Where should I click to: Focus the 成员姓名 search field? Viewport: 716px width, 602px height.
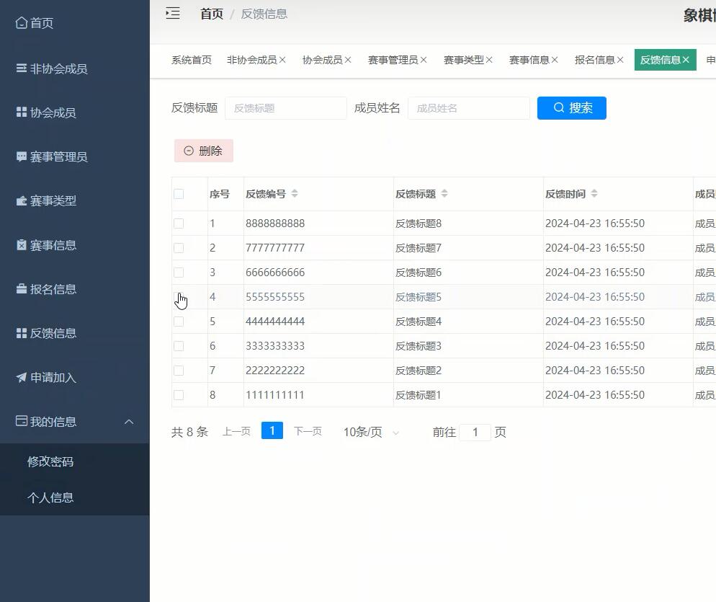point(468,108)
